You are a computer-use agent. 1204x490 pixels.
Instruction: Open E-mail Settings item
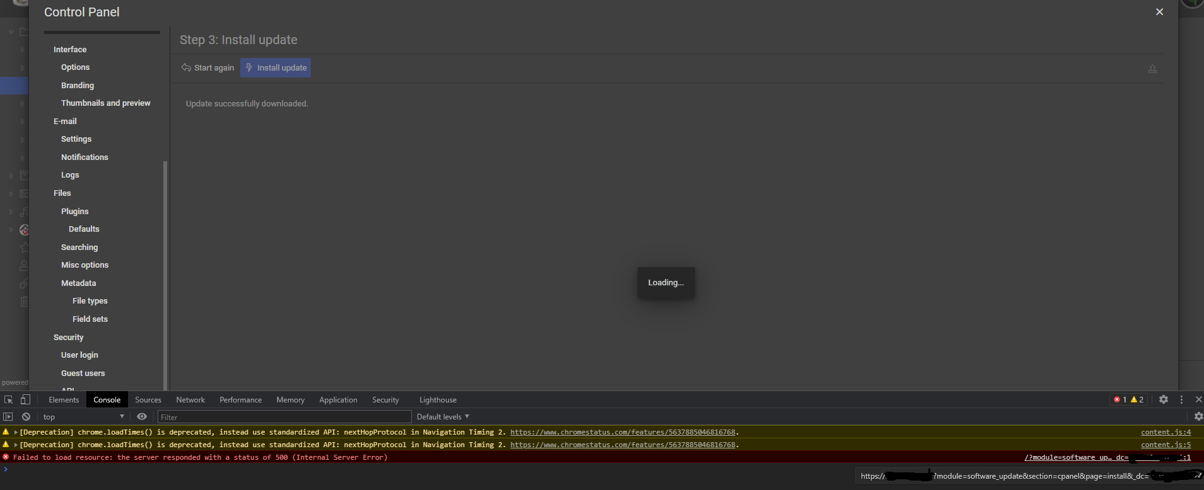(x=76, y=139)
